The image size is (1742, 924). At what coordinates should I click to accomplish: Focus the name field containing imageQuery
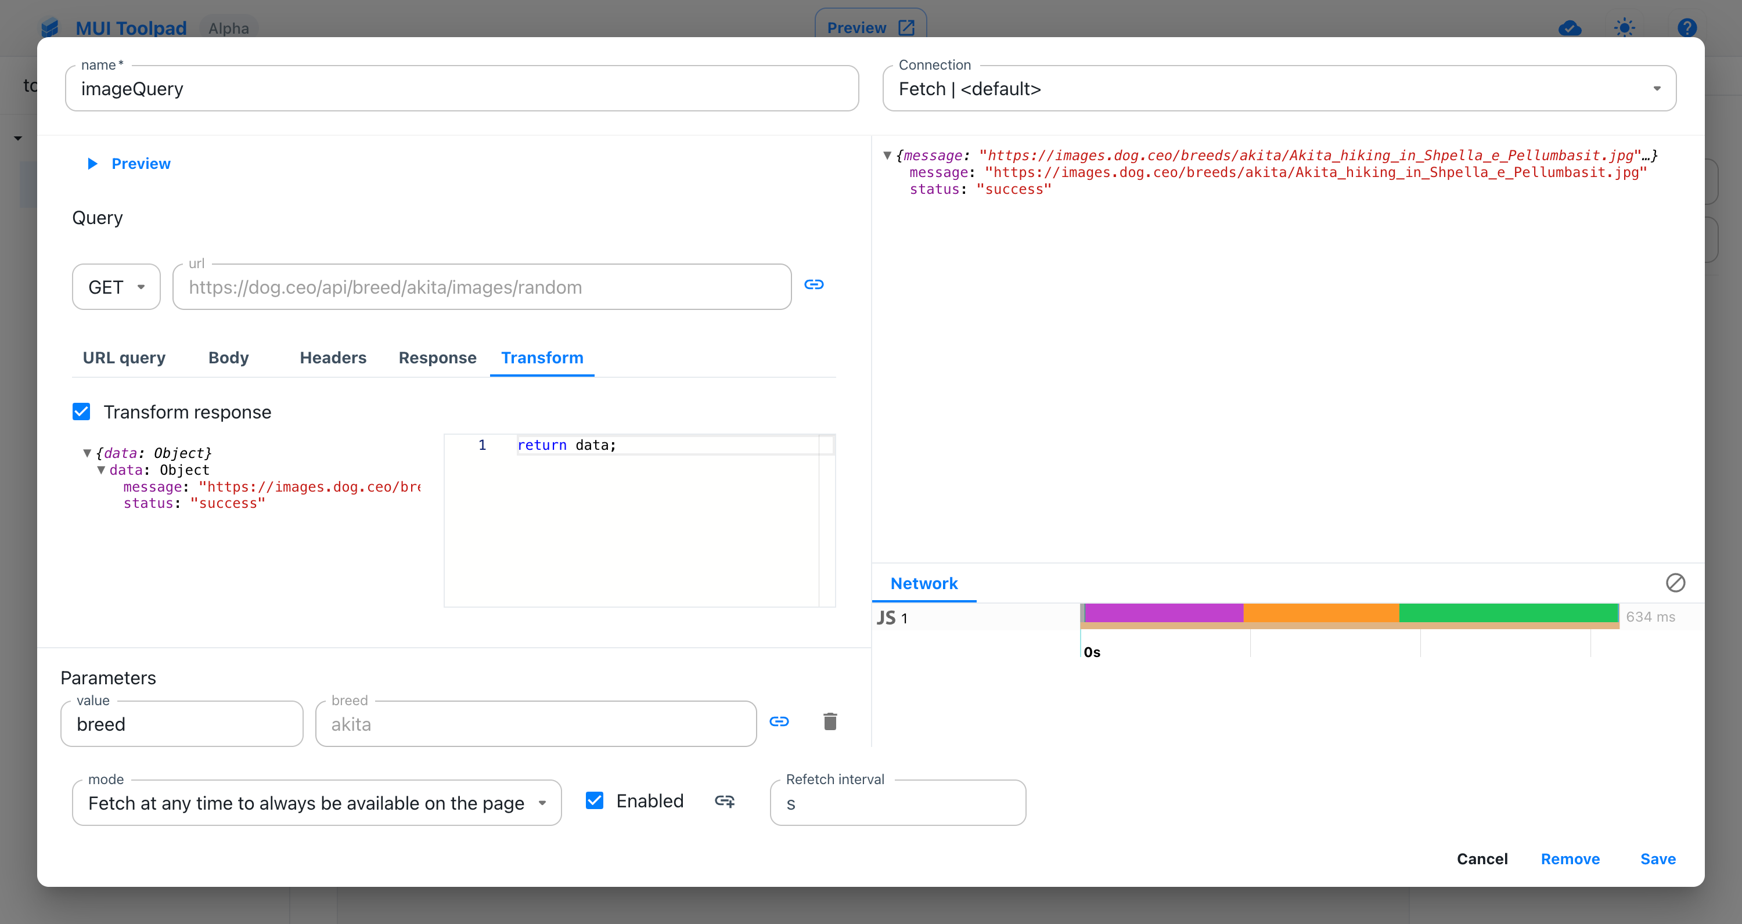pos(462,88)
